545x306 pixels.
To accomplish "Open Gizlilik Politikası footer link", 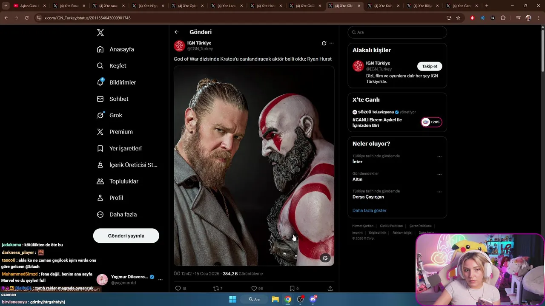I will point(391,226).
